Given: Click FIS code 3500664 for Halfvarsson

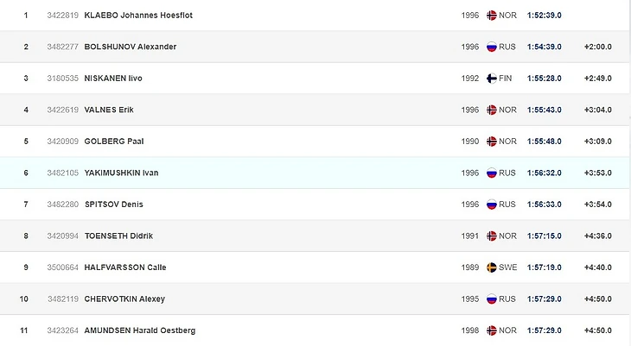Looking at the screenshot, I should 61,267.
